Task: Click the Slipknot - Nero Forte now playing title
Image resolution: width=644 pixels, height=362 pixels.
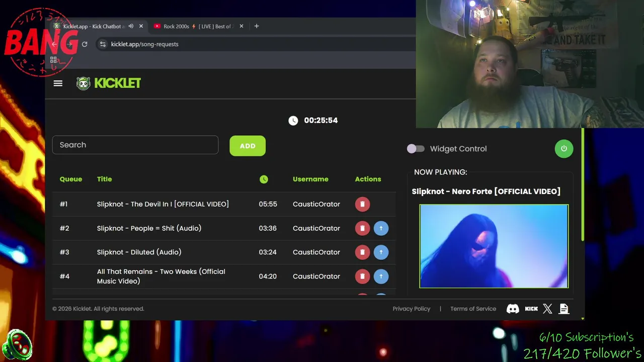Action: (x=486, y=192)
